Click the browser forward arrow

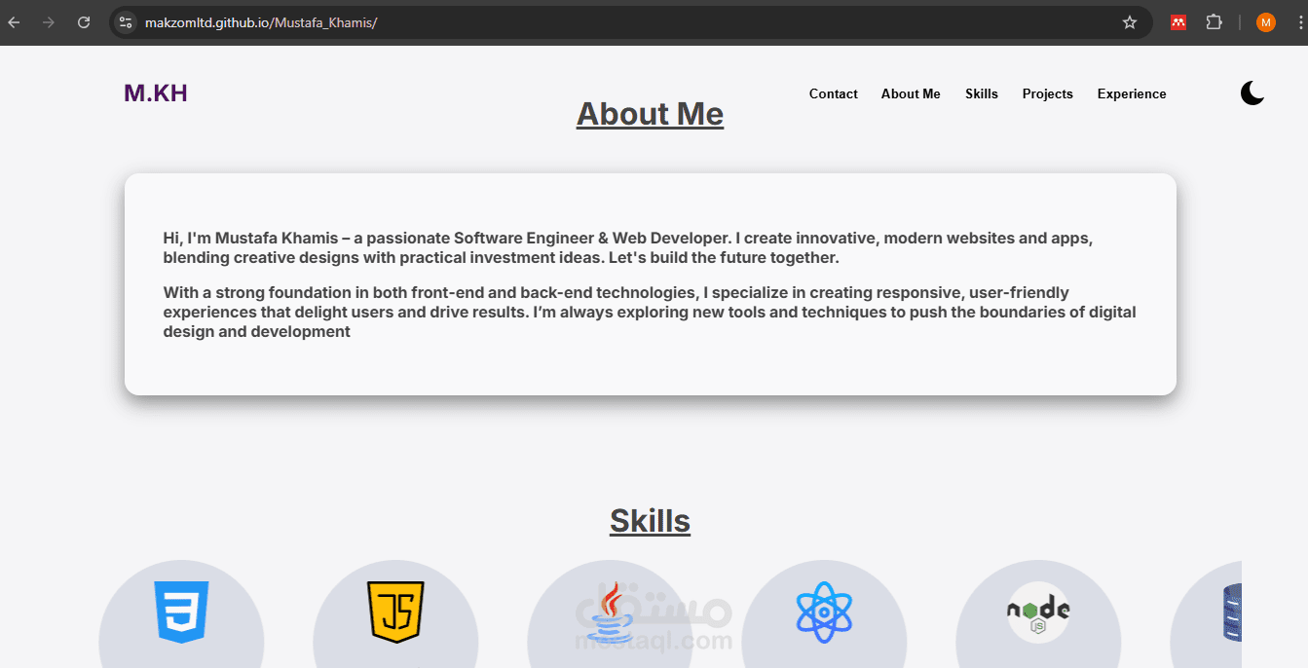[49, 22]
